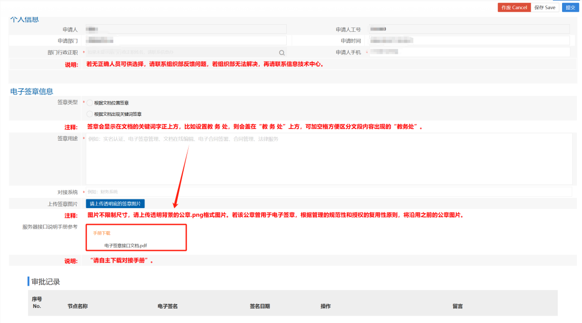Click the 电子签章信息 section heading
Screen dimensions: 582x323
32,91
